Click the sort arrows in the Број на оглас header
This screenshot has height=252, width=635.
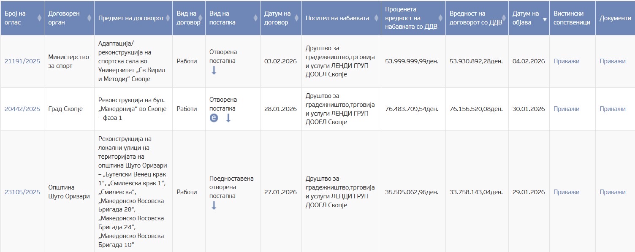pos(40,18)
